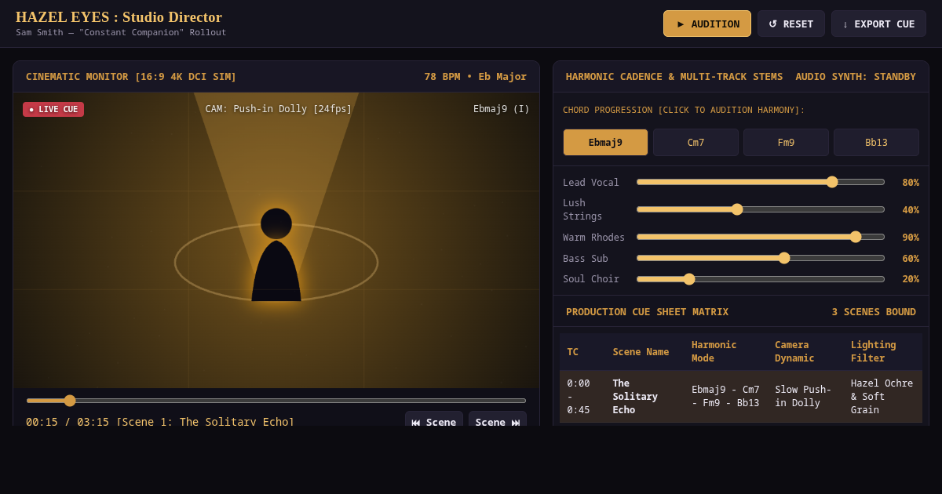Adjust the Bass Sub slider
The image size is (942, 494).
[761, 258]
